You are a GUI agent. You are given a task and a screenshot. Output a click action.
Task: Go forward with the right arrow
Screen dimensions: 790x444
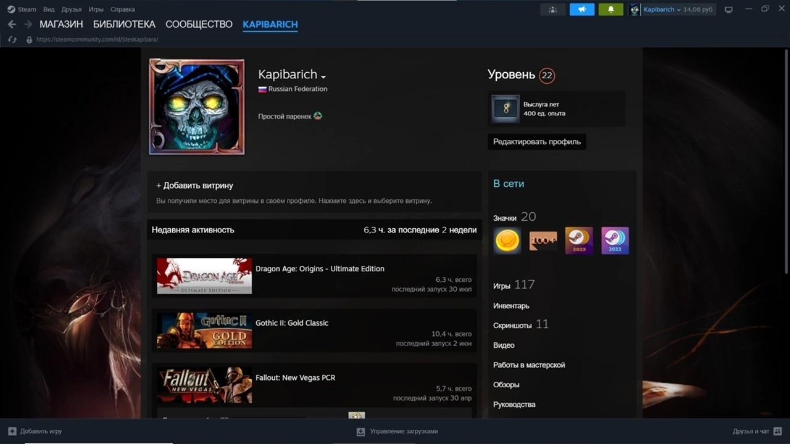point(28,25)
